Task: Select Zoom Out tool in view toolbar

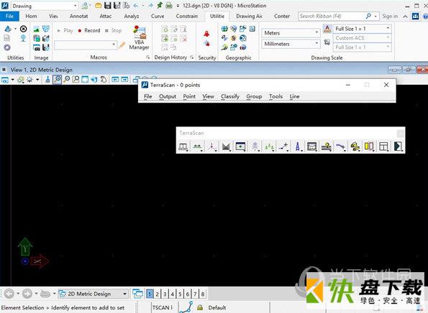Action: click(66, 79)
